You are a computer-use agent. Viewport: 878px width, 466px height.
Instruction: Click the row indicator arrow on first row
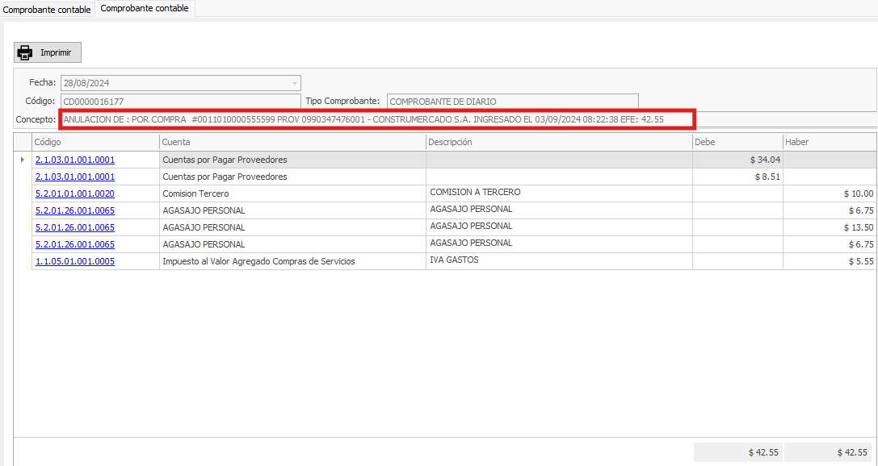22,160
